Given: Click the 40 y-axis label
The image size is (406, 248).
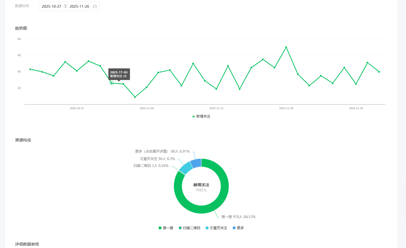Looking at the screenshot, I should click(19, 72).
